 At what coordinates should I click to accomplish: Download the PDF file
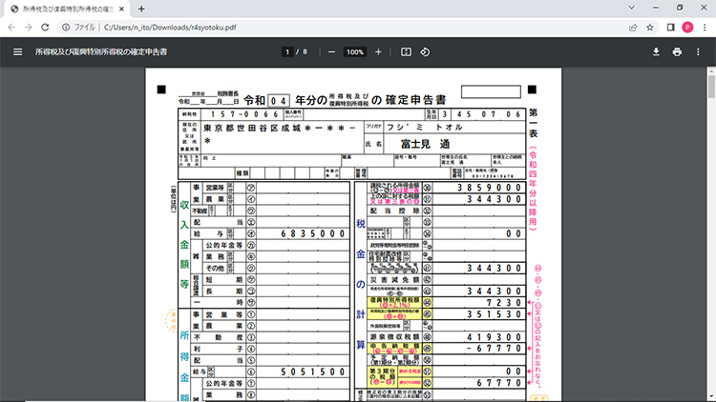(x=656, y=51)
